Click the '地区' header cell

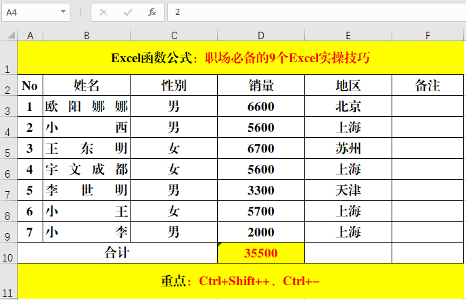[x=348, y=85]
